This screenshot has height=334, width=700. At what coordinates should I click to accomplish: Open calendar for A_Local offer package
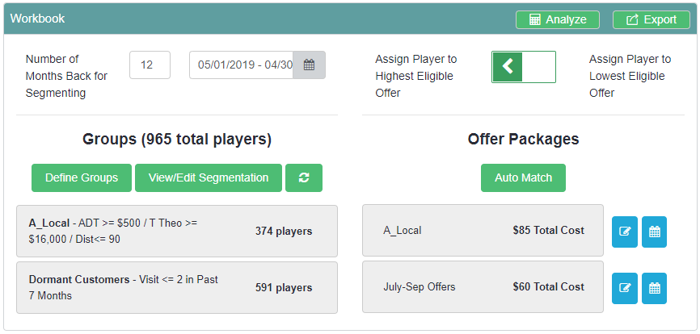[x=655, y=232]
